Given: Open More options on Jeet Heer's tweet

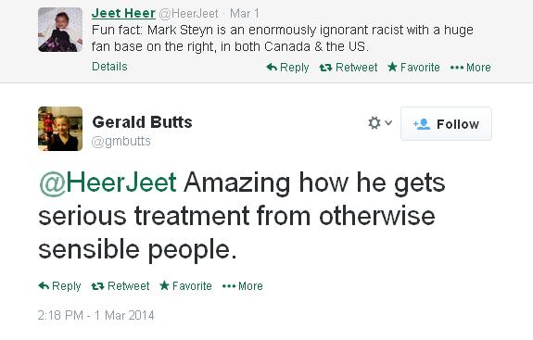Looking at the screenshot, I should 471,68.
